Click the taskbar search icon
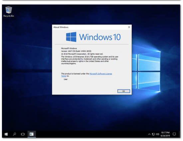183x141 pixels. coord(14,134)
